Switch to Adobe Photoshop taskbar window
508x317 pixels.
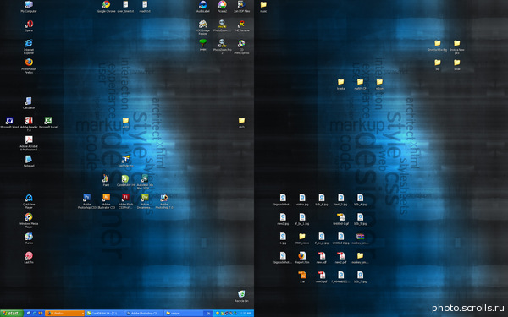[x=144, y=313]
